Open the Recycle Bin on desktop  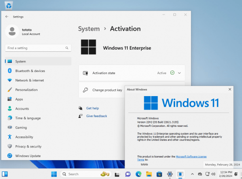tap(9, 6)
